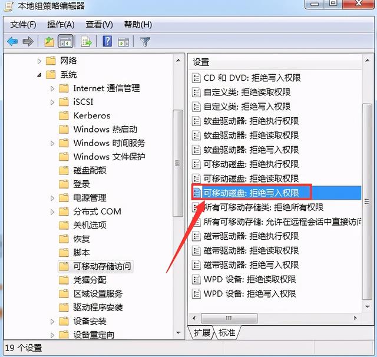The height and width of the screenshot is (357, 377).
Task: Open the 操作(A) menu
Action: 61,24
